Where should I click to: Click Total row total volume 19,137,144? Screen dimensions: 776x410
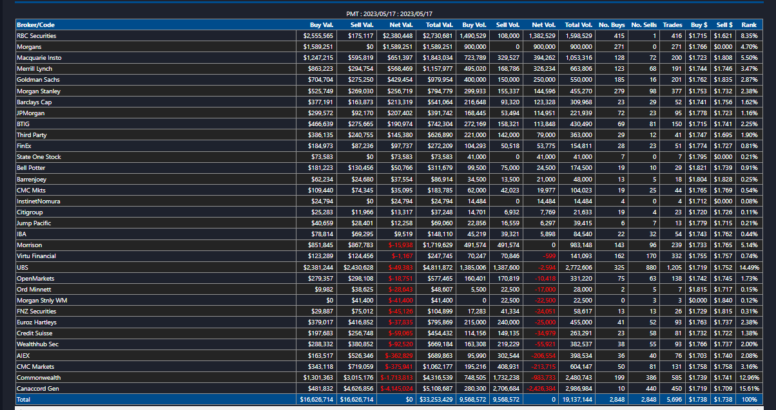tap(577, 400)
